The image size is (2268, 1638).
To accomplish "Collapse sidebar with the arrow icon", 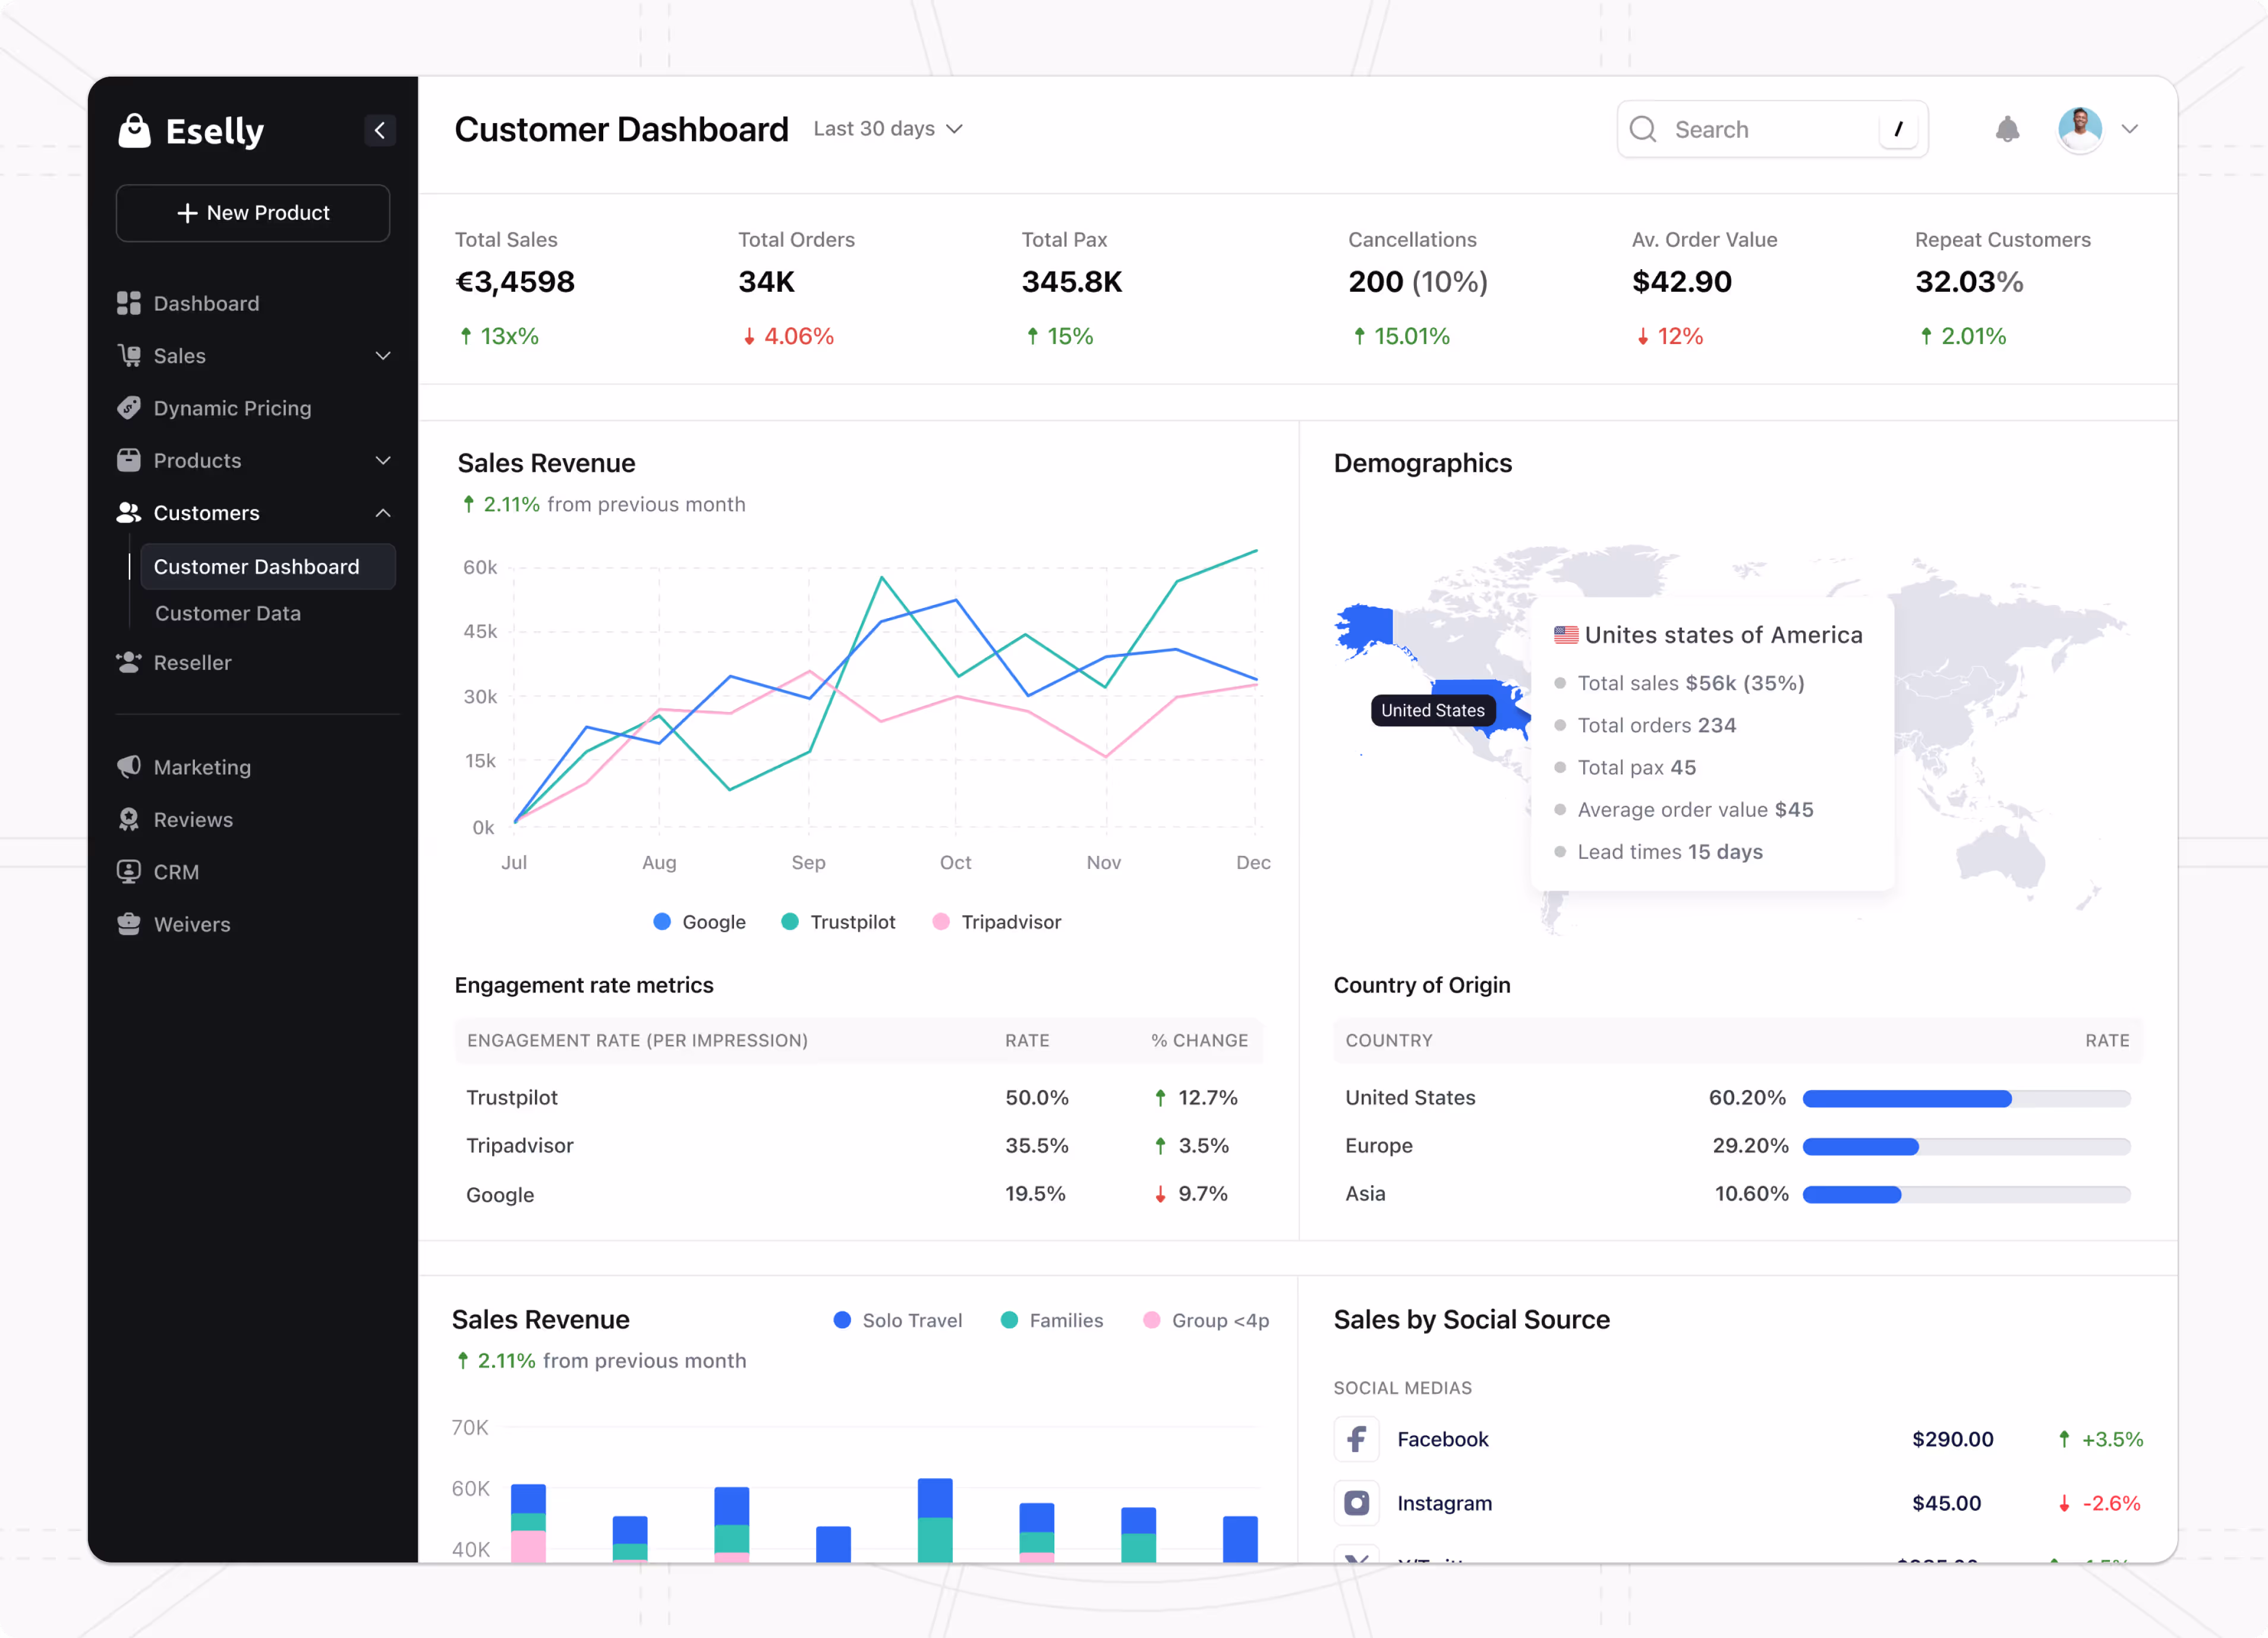I will [379, 130].
